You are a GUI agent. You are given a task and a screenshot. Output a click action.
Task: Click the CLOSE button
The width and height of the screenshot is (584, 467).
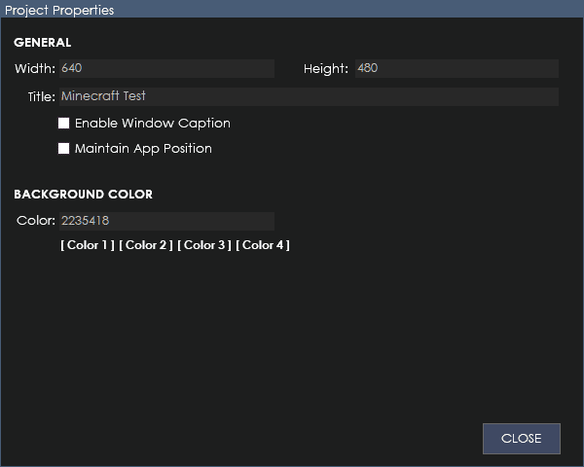[x=522, y=439]
